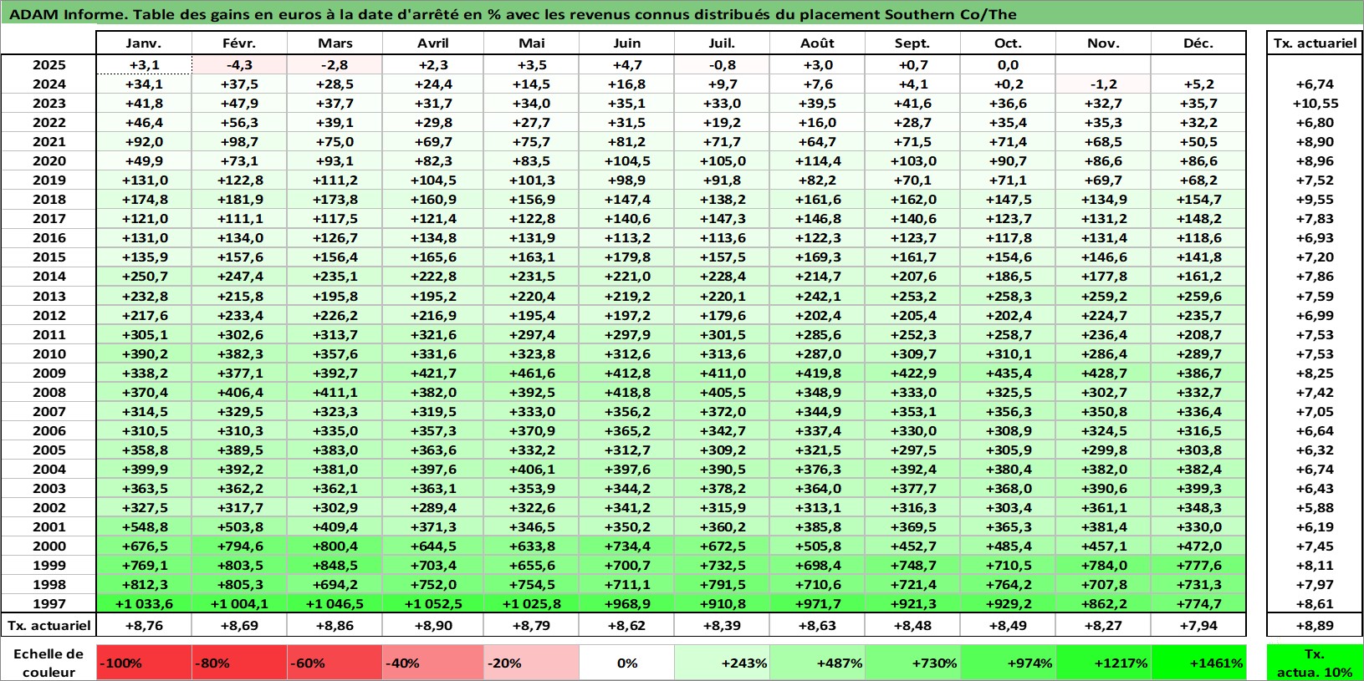Select the 'Févr.' column header
Viewport: 1364px width, 681px height.
[239, 43]
